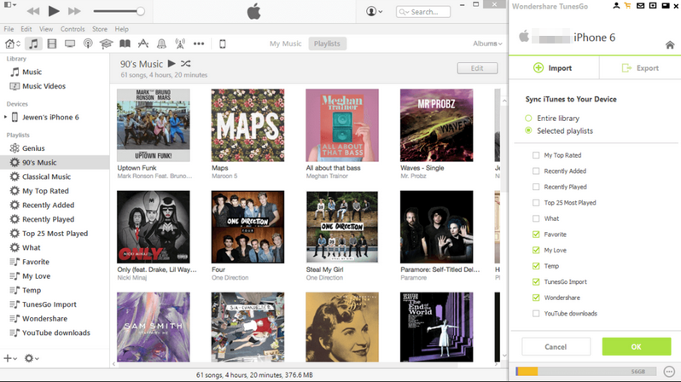
Task: Click the Play button in iTunes
Action: [54, 11]
